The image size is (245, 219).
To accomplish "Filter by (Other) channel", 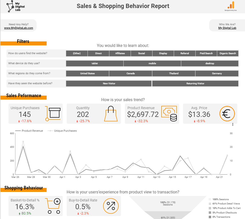I will pos(77,53).
